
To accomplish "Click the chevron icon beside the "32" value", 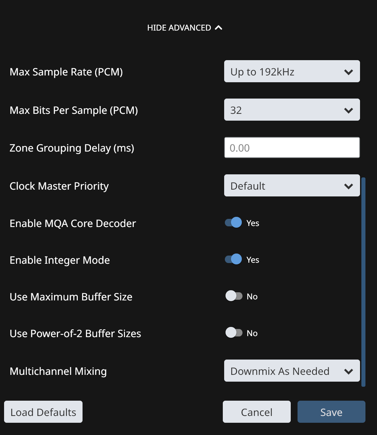I will click(348, 110).
